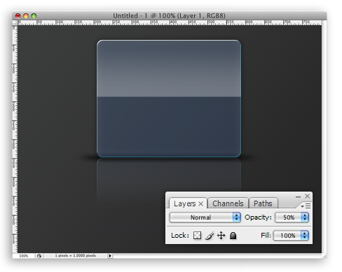Click the Opacity 50% value field
The image size is (342, 272).
(x=288, y=217)
